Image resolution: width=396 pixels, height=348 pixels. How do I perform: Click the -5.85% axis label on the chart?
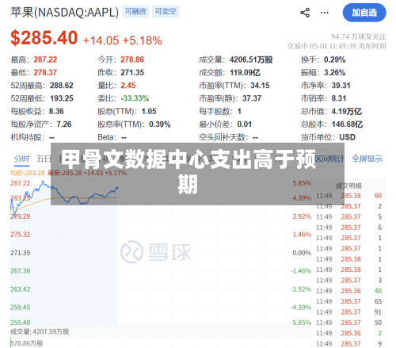pos(301,323)
